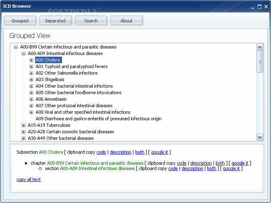This screenshot has height=203, width=271.
Task: Open the Search button
Action: [91, 21]
